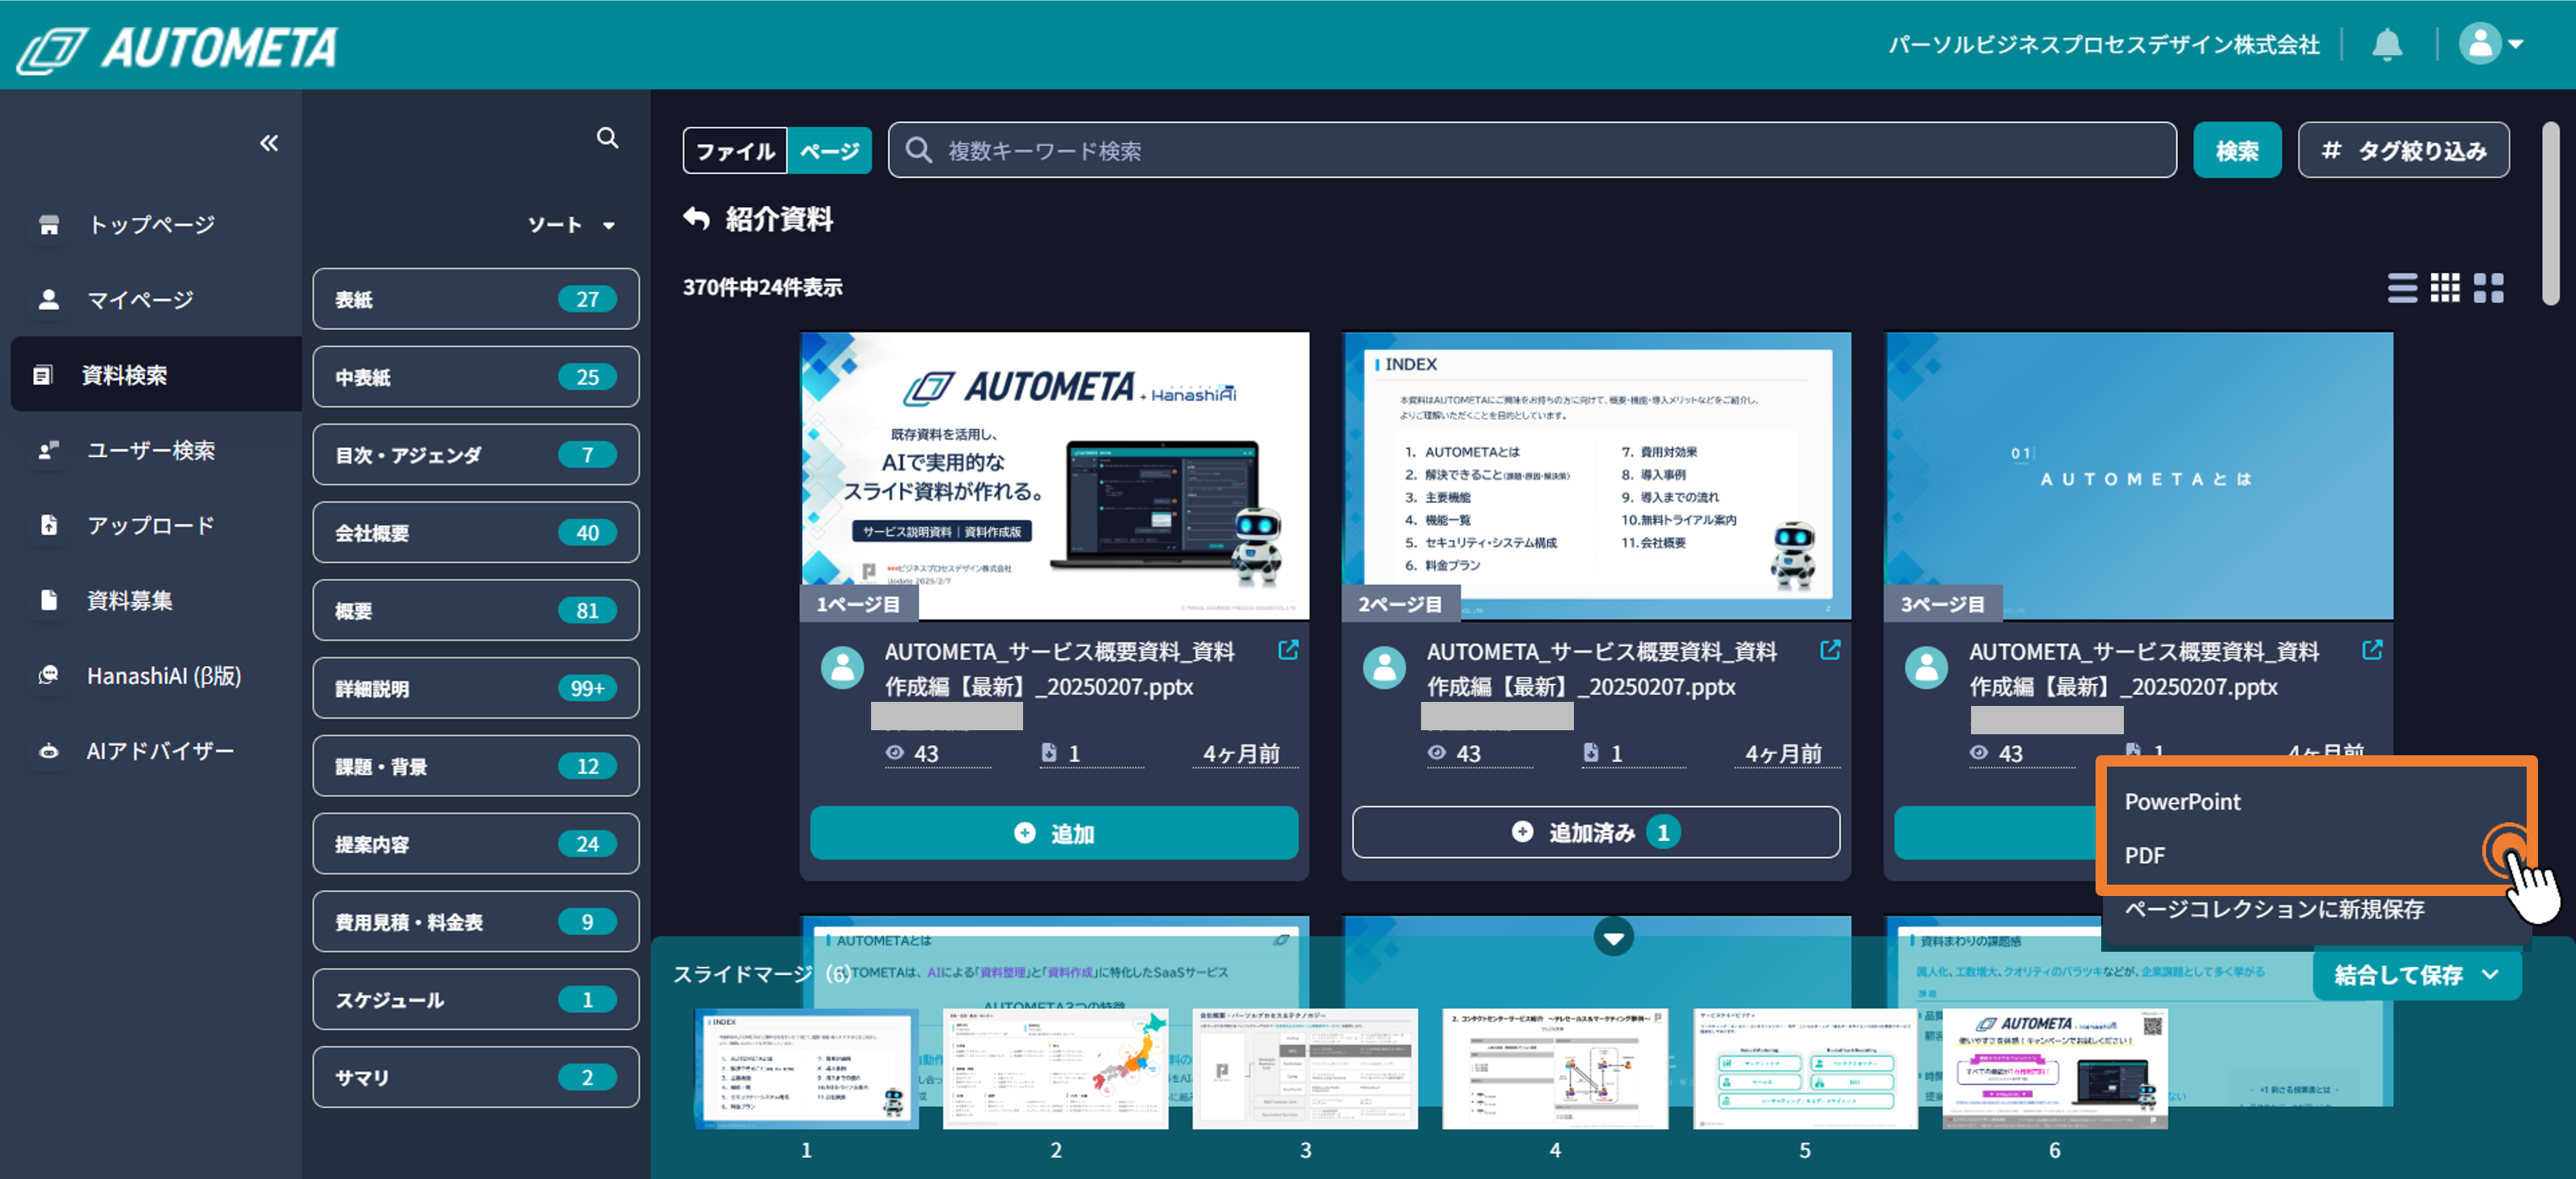The height and width of the screenshot is (1179, 2576).
Task: Filter by 目次・アジェンダ category
Action: click(476, 455)
